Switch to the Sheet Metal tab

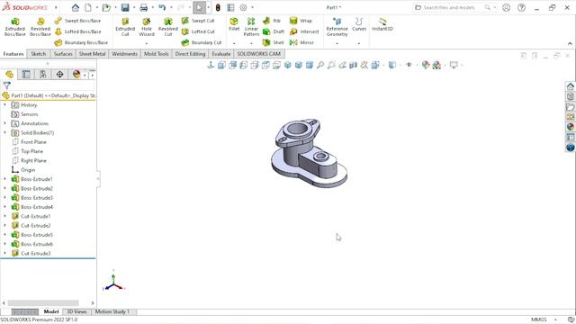(x=92, y=54)
